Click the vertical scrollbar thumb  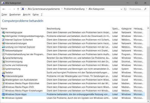(148, 73)
